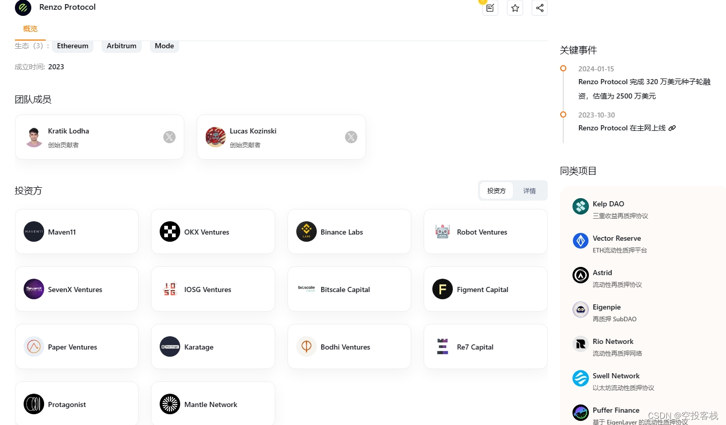Viewport: 726px width, 425px height.
Task: Click the OKX Ventures logo
Action: (x=170, y=231)
